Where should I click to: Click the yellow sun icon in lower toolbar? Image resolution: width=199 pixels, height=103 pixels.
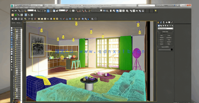[54, 19]
